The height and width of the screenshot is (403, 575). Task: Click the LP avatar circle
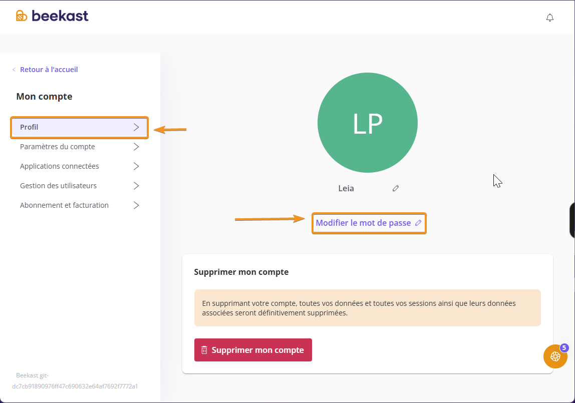[367, 123]
